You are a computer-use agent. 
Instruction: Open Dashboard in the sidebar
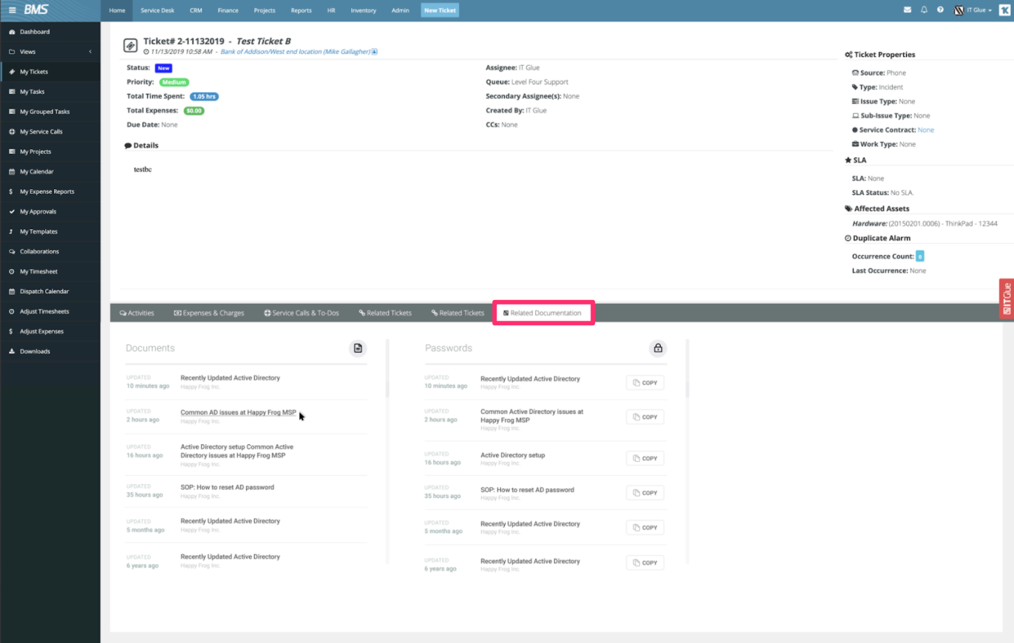(50, 32)
